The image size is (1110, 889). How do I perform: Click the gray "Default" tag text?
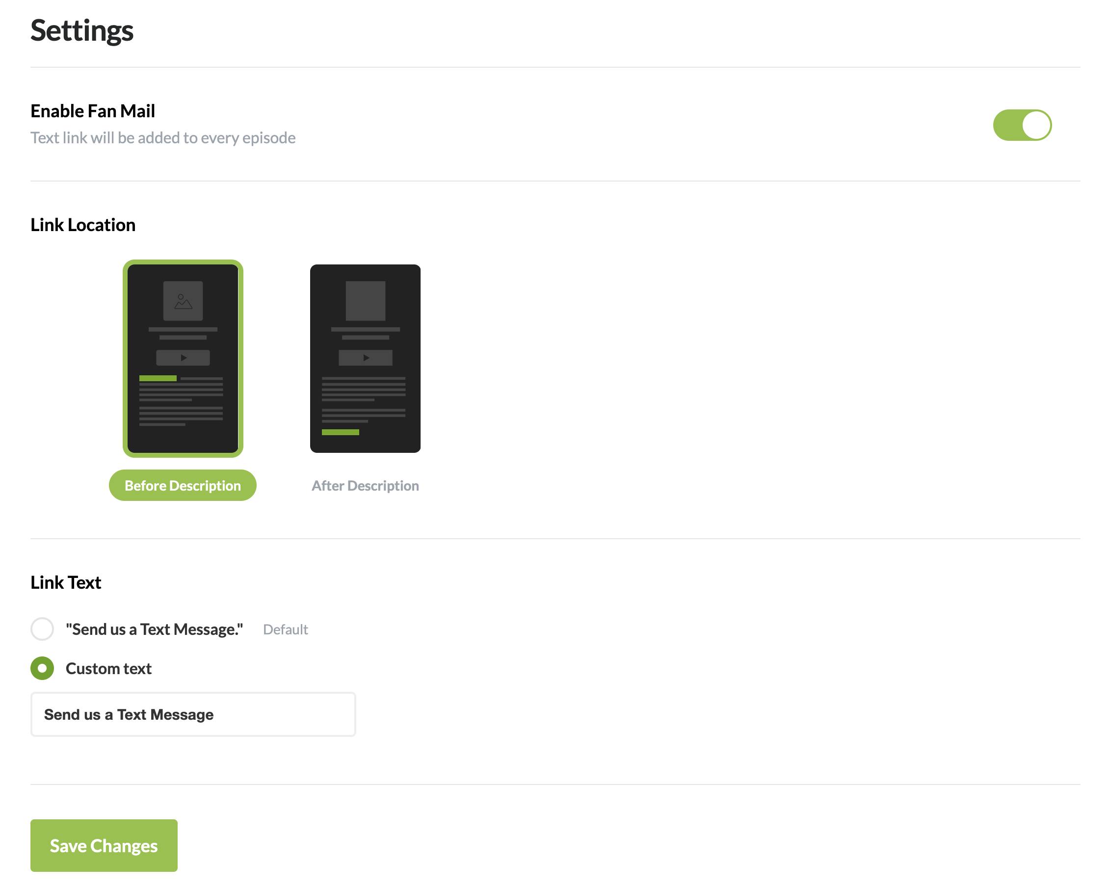285,629
